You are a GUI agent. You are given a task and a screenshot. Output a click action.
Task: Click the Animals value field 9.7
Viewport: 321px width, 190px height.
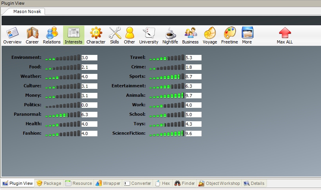[194, 96]
